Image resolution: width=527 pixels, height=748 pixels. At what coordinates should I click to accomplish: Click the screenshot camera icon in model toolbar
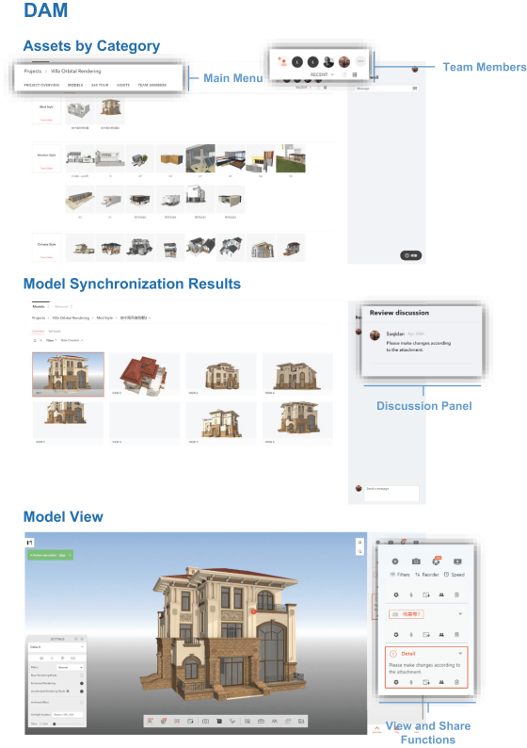tap(205, 722)
